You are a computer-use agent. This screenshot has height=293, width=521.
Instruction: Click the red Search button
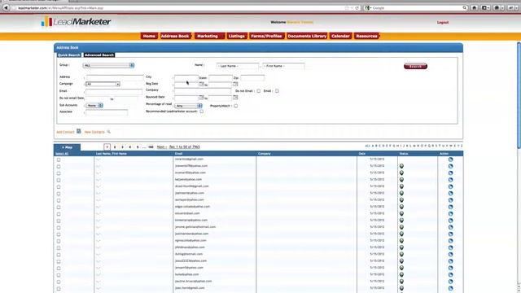pyautogui.click(x=415, y=67)
